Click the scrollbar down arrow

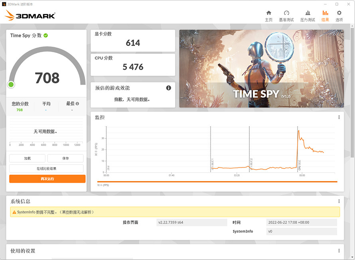[x=352, y=257]
